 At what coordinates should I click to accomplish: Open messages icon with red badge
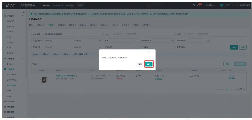click(x=199, y=5)
